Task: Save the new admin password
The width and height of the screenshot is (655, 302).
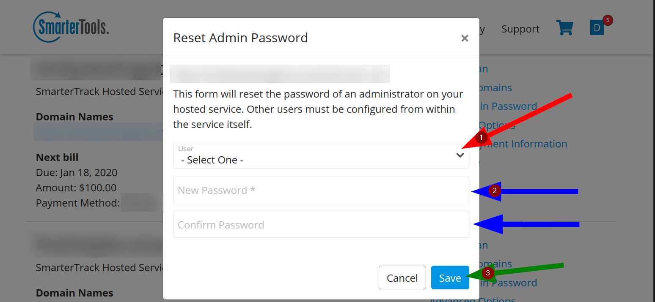Action: point(450,278)
